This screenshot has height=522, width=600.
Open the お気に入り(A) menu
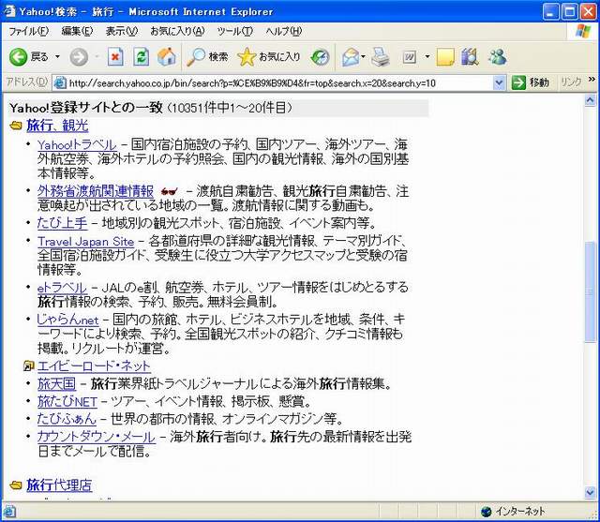click(177, 31)
